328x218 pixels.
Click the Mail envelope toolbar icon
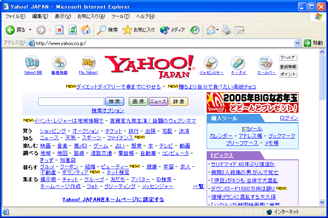(211, 30)
